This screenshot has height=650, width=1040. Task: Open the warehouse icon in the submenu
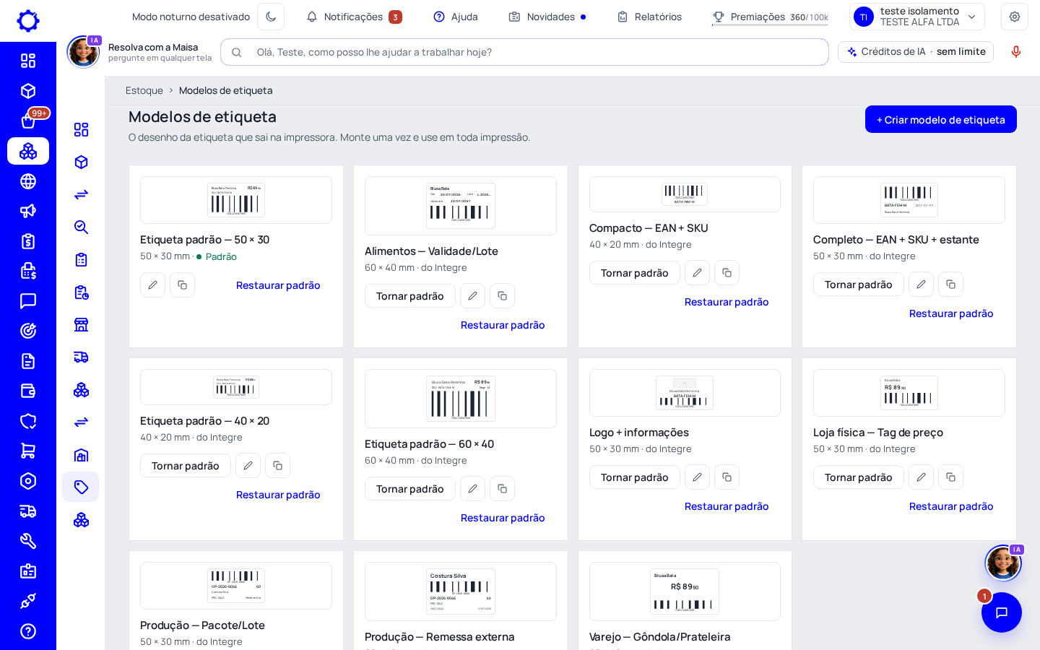coord(81,454)
